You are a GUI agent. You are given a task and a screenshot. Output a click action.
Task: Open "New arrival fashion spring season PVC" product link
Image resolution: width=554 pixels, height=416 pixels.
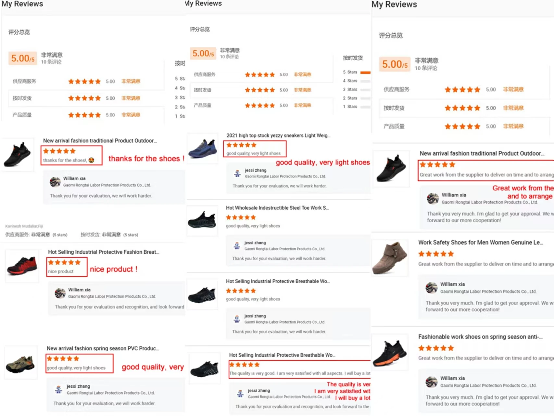coord(103,348)
